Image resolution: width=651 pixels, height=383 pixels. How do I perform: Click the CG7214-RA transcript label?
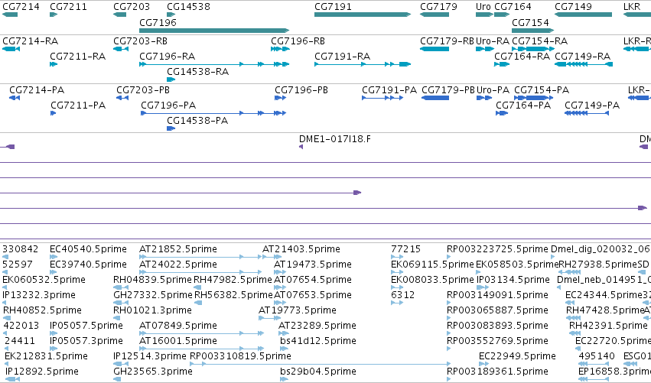(x=31, y=41)
